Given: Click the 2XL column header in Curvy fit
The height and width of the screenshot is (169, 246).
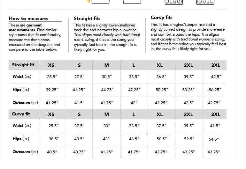Looking at the screenshot, I should 188,114.
